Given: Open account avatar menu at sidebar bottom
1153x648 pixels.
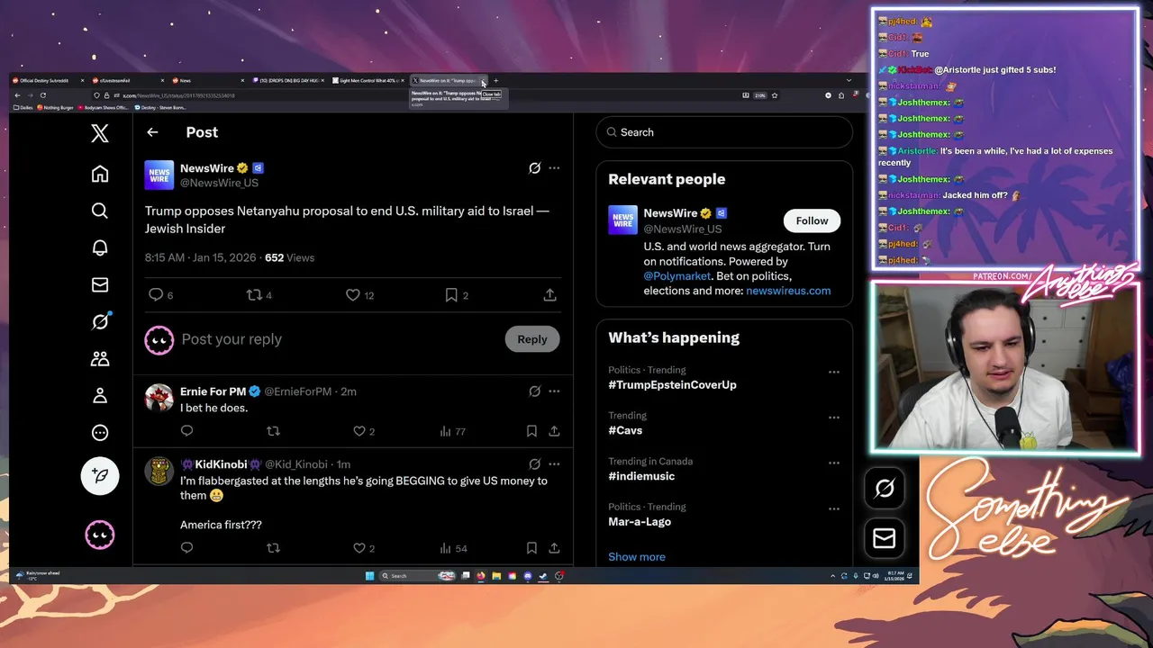Looking at the screenshot, I should click(x=100, y=535).
